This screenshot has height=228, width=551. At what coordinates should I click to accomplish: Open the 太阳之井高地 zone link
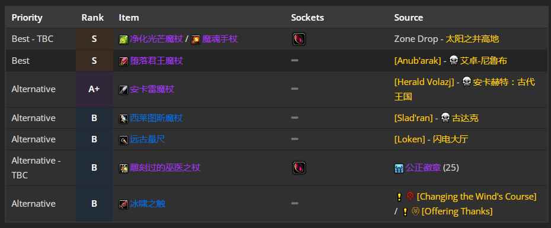(472, 39)
